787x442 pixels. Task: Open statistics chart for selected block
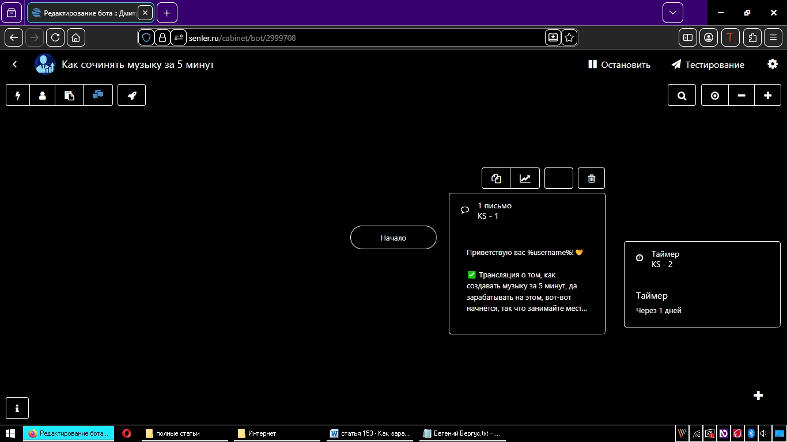[525, 178]
